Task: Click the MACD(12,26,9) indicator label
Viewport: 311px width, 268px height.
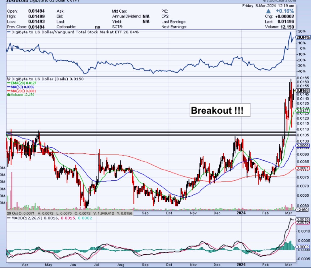Action: click(x=23, y=218)
